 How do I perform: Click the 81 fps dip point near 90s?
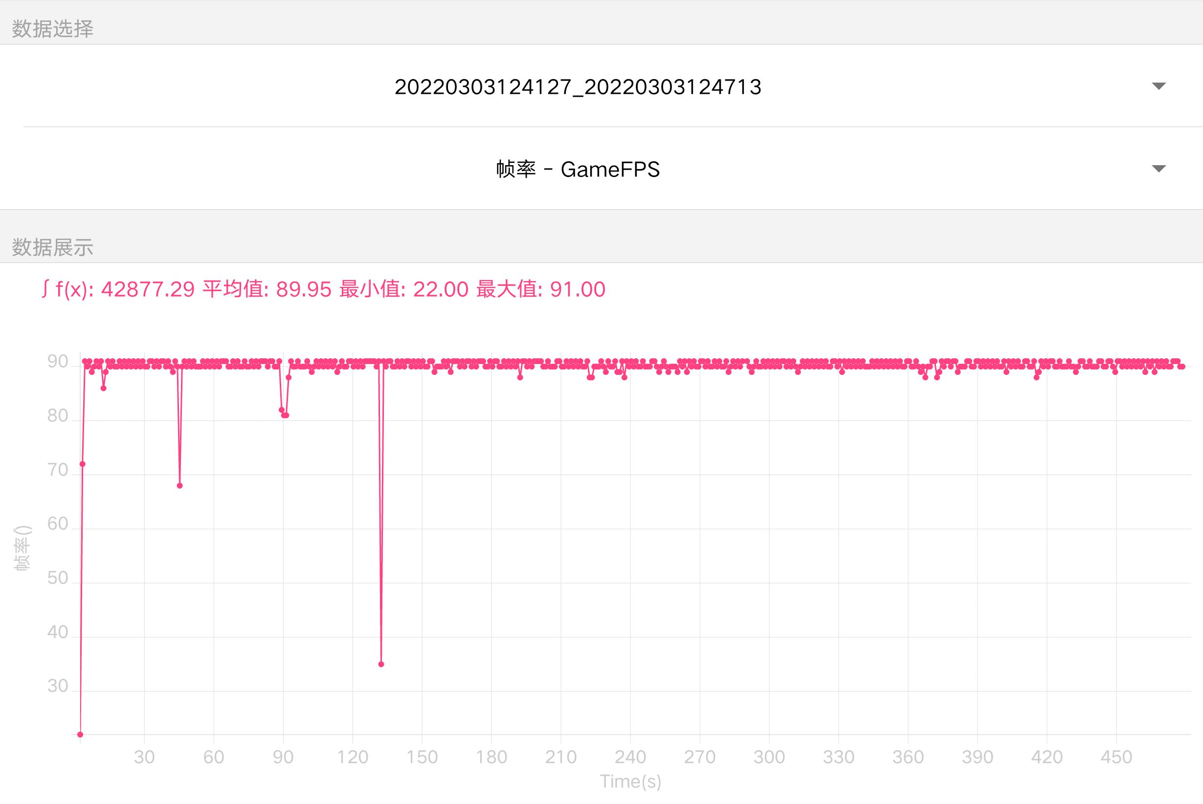286,415
